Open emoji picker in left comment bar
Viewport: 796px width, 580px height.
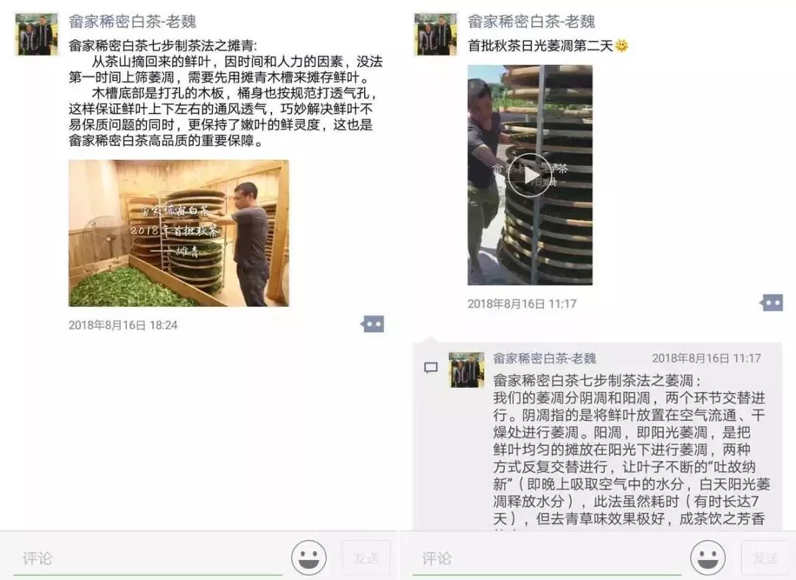coord(309,557)
